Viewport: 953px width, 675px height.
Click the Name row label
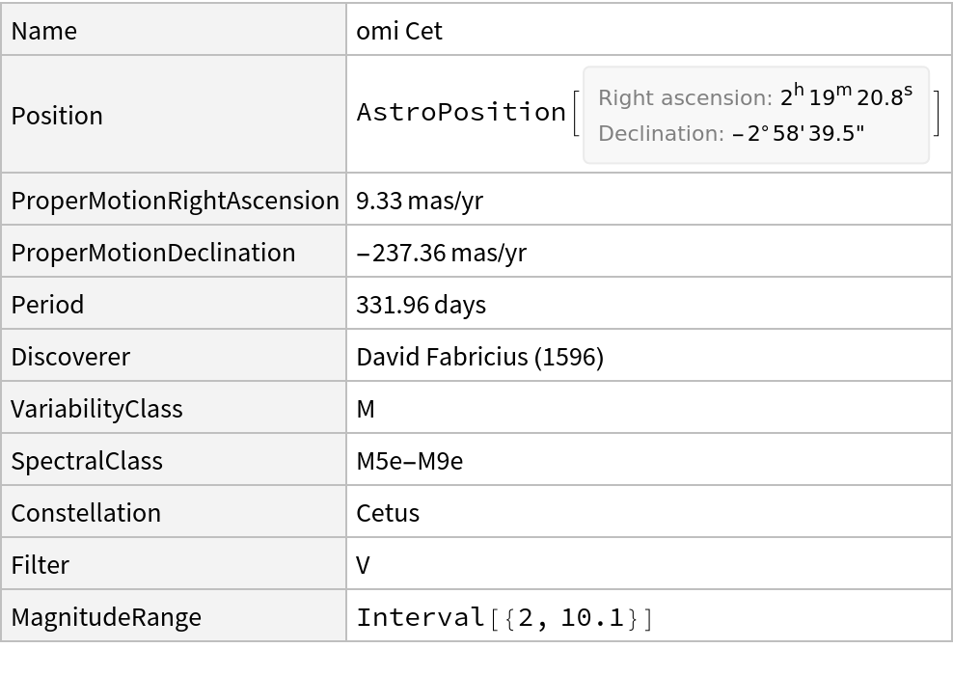[43, 31]
